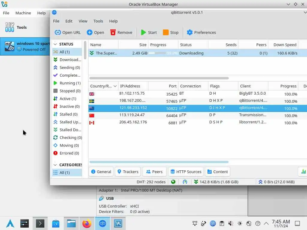
Task: Click the Open URL toolbar button
Action: pos(67,32)
